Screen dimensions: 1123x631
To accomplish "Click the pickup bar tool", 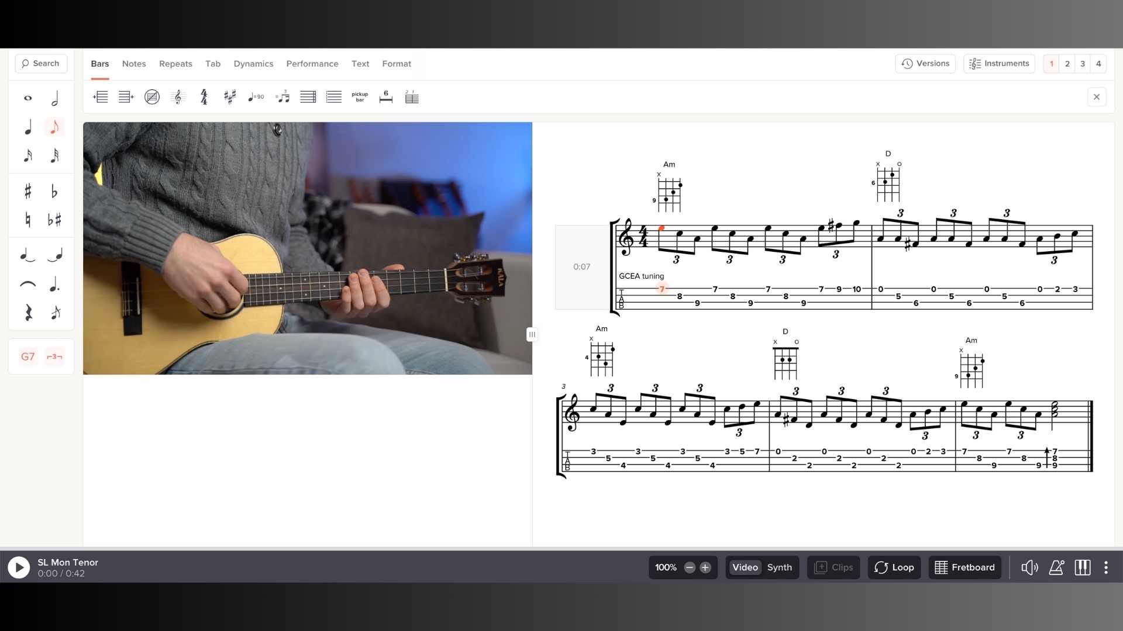I will [360, 97].
